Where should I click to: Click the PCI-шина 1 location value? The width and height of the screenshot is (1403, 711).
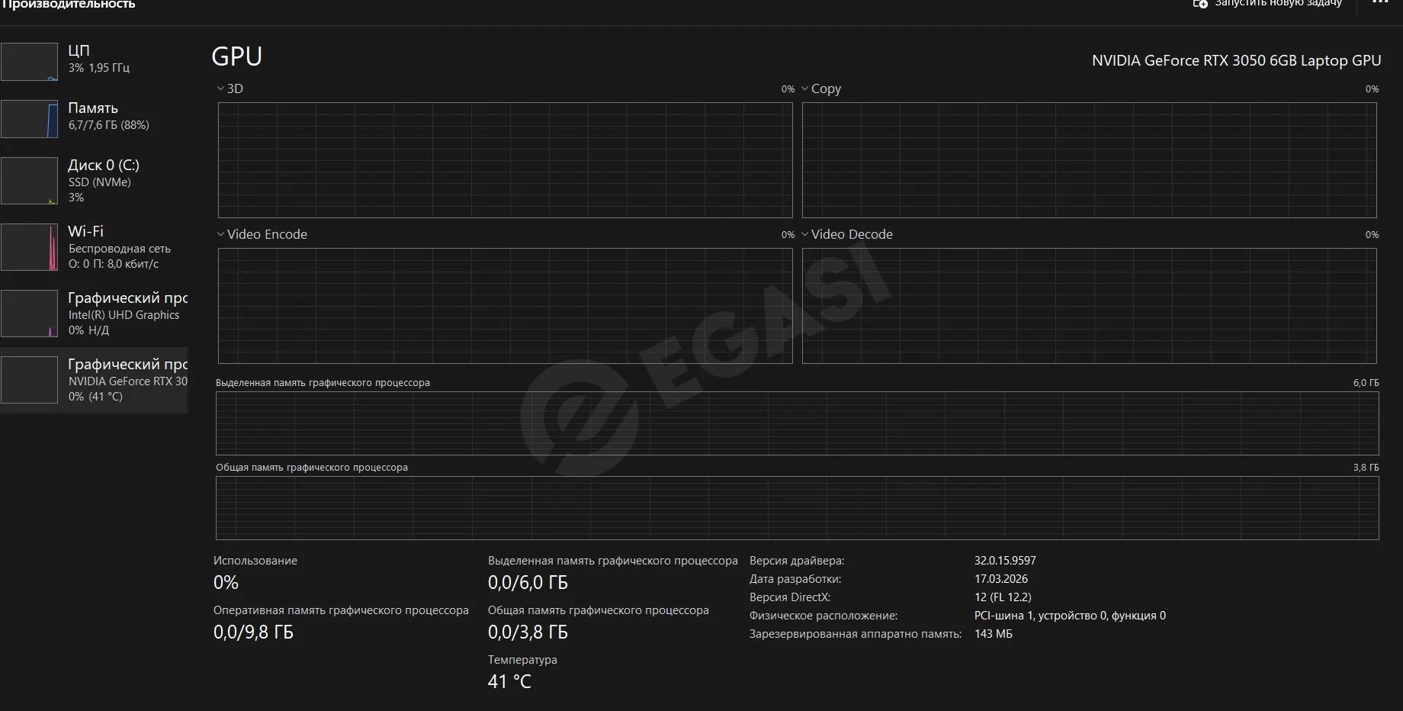(x=1070, y=616)
